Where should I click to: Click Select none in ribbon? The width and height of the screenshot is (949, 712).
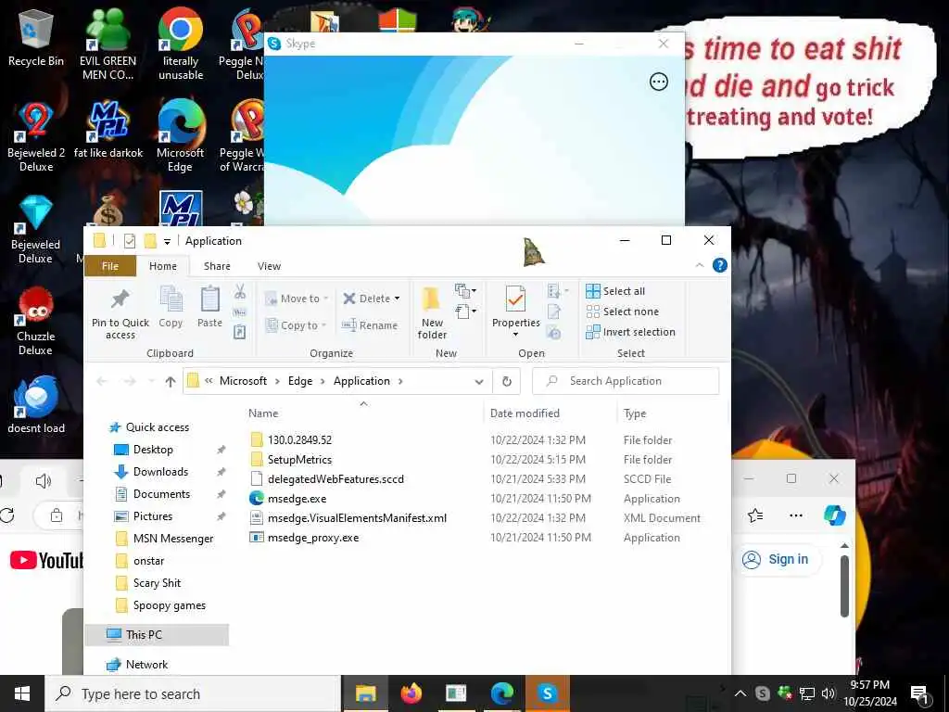[x=622, y=311]
